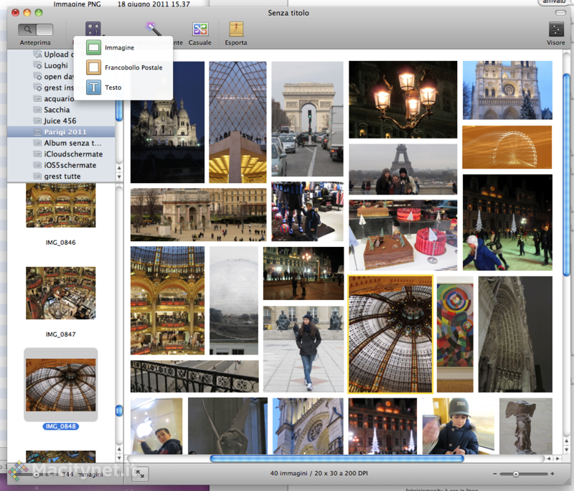The width and height of the screenshot is (574, 491).
Task: Click the magic wand toolbar icon
Action: tap(153, 28)
